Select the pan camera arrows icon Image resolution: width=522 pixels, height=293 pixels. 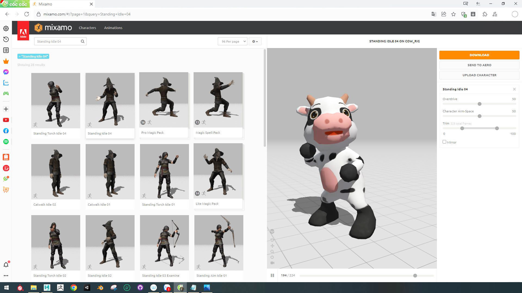click(x=272, y=246)
